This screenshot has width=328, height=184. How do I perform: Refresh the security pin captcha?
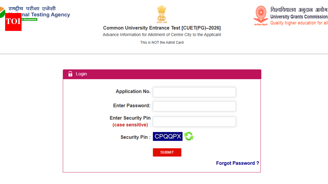pos(189,136)
